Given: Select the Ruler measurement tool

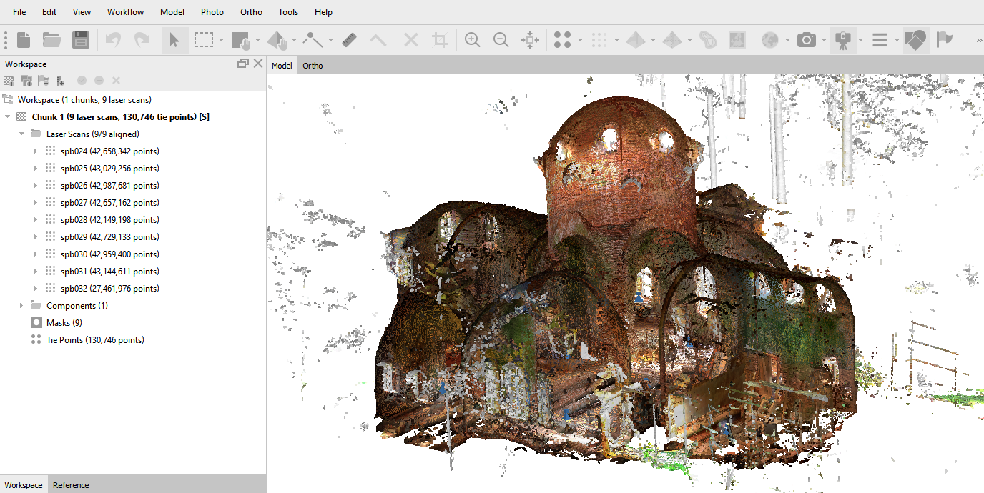Looking at the screenshot, I should coord(349,40).
